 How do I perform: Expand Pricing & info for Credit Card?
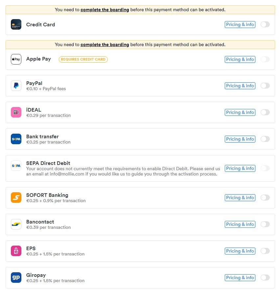pyautogui.click(x=240, y=24)
